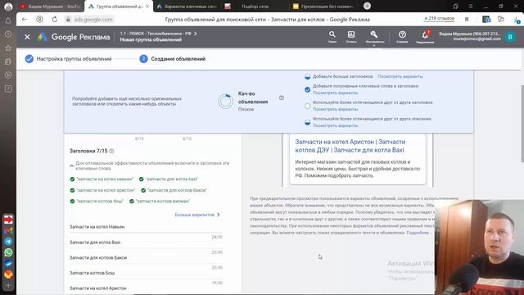The image size is (524, 295).
Task: Edit headline field Запчасти на котел Навьен
Action: pyautogui.click(x=146, y=227)
